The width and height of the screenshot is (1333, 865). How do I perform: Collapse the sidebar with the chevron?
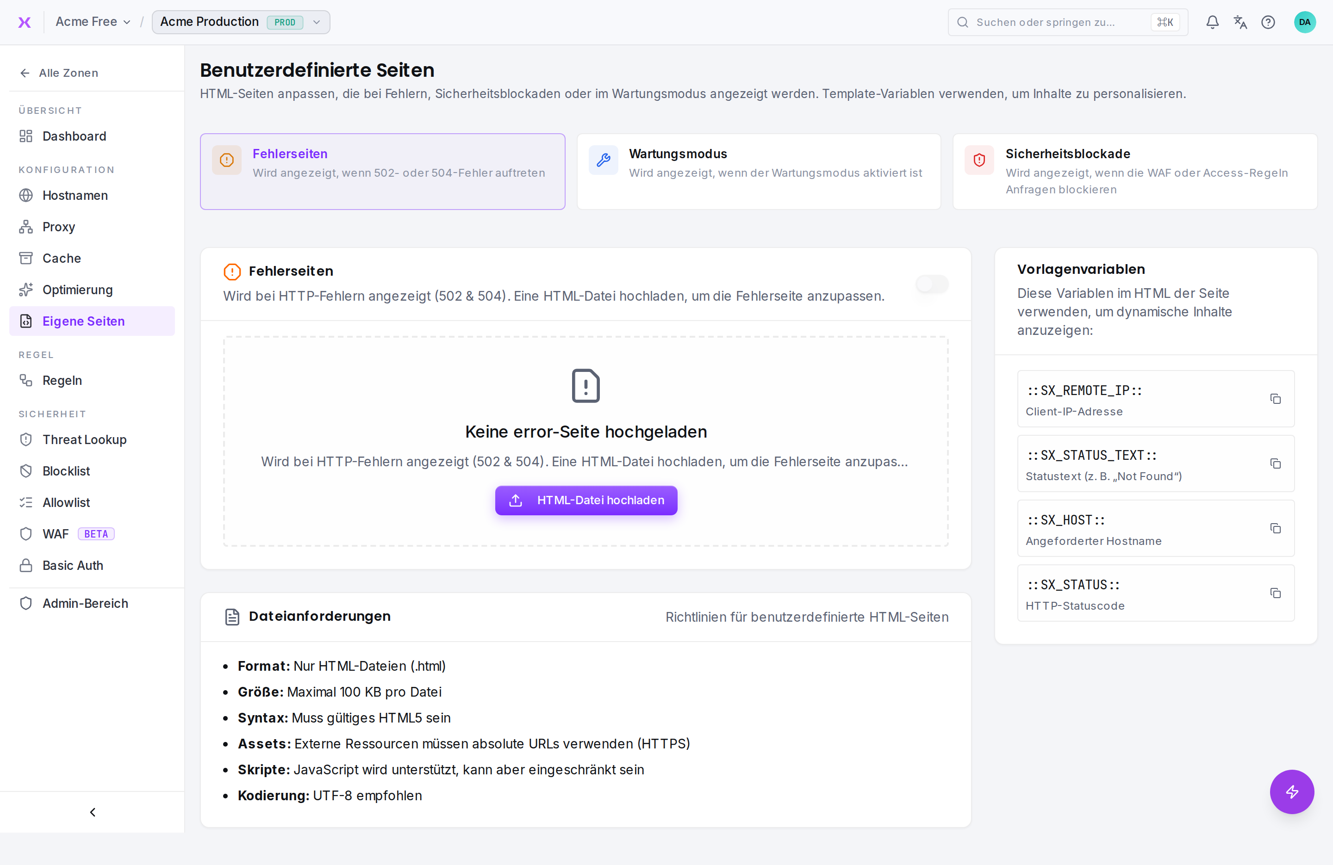(x=93, y=812)
